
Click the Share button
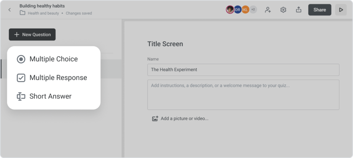coord(320,10)
